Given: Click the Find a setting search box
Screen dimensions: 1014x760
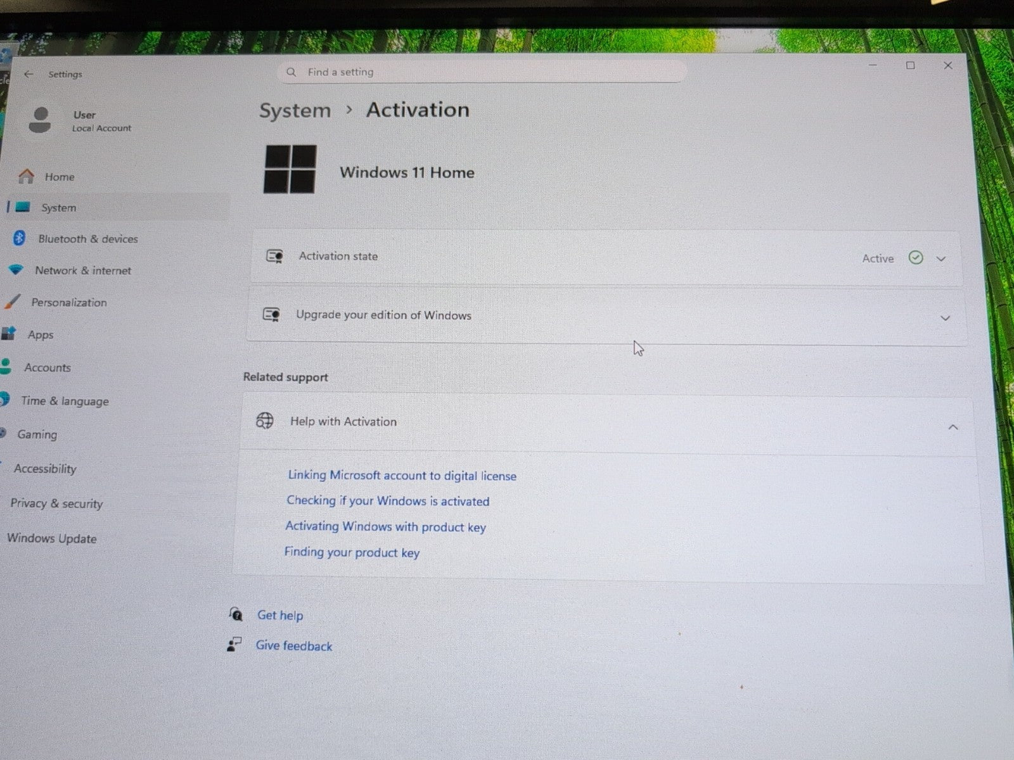Looking at the screenshot, I should [x=482, y=72].
